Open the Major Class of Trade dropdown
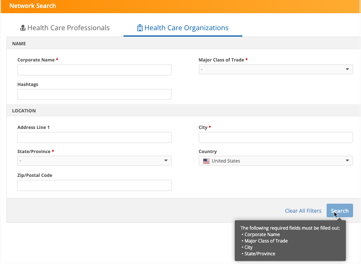This screenshot has height=264, width=361. pyautogui.click(x=275, y=69)
